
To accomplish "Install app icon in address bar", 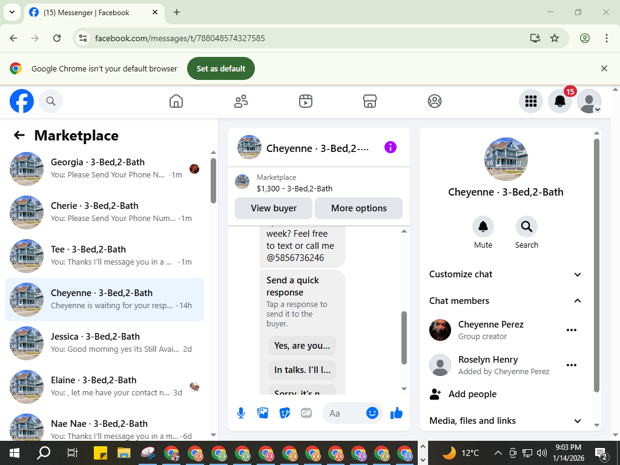I will 535,38.
